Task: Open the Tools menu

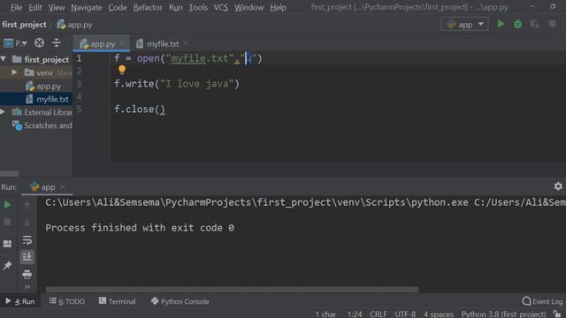Action: click(198, 7)
